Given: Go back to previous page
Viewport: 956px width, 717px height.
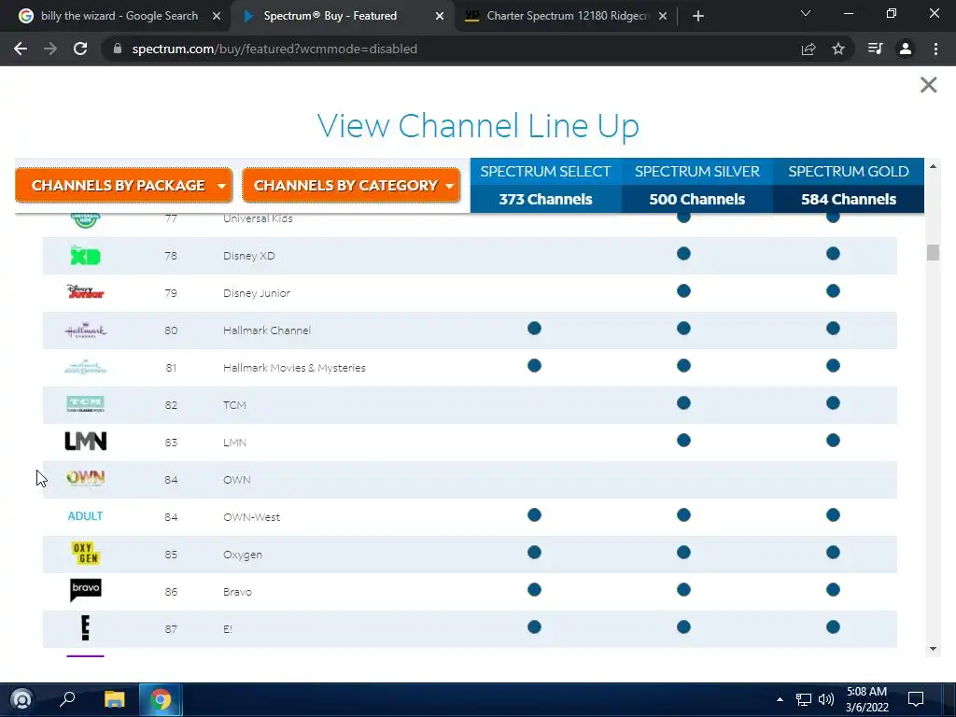Looking at the screenshot, I should pos(21,49).
